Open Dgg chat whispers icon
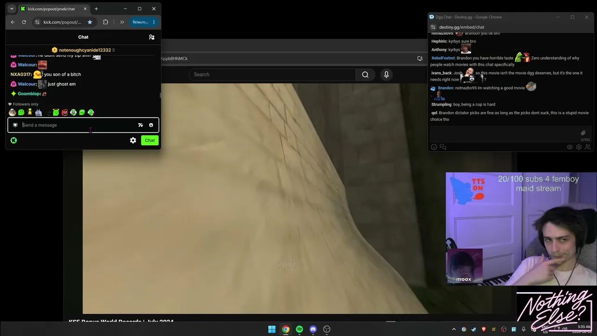Viewport: 597px width, 336px height. coord(443,147)
